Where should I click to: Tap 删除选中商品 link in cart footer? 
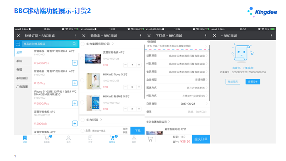[x=99, y=131]
